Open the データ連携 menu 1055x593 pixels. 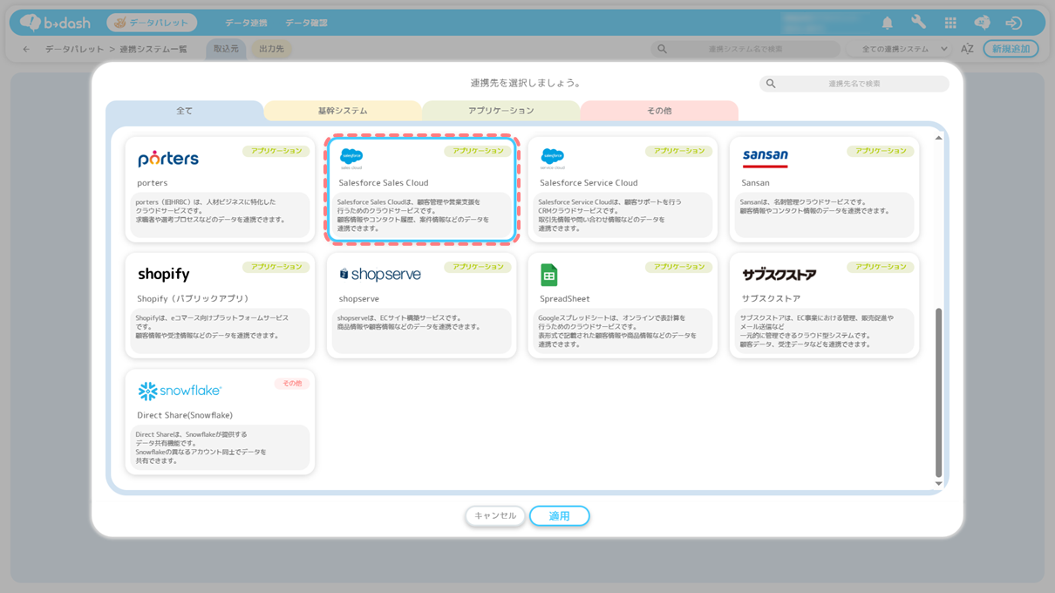(246, 23)
